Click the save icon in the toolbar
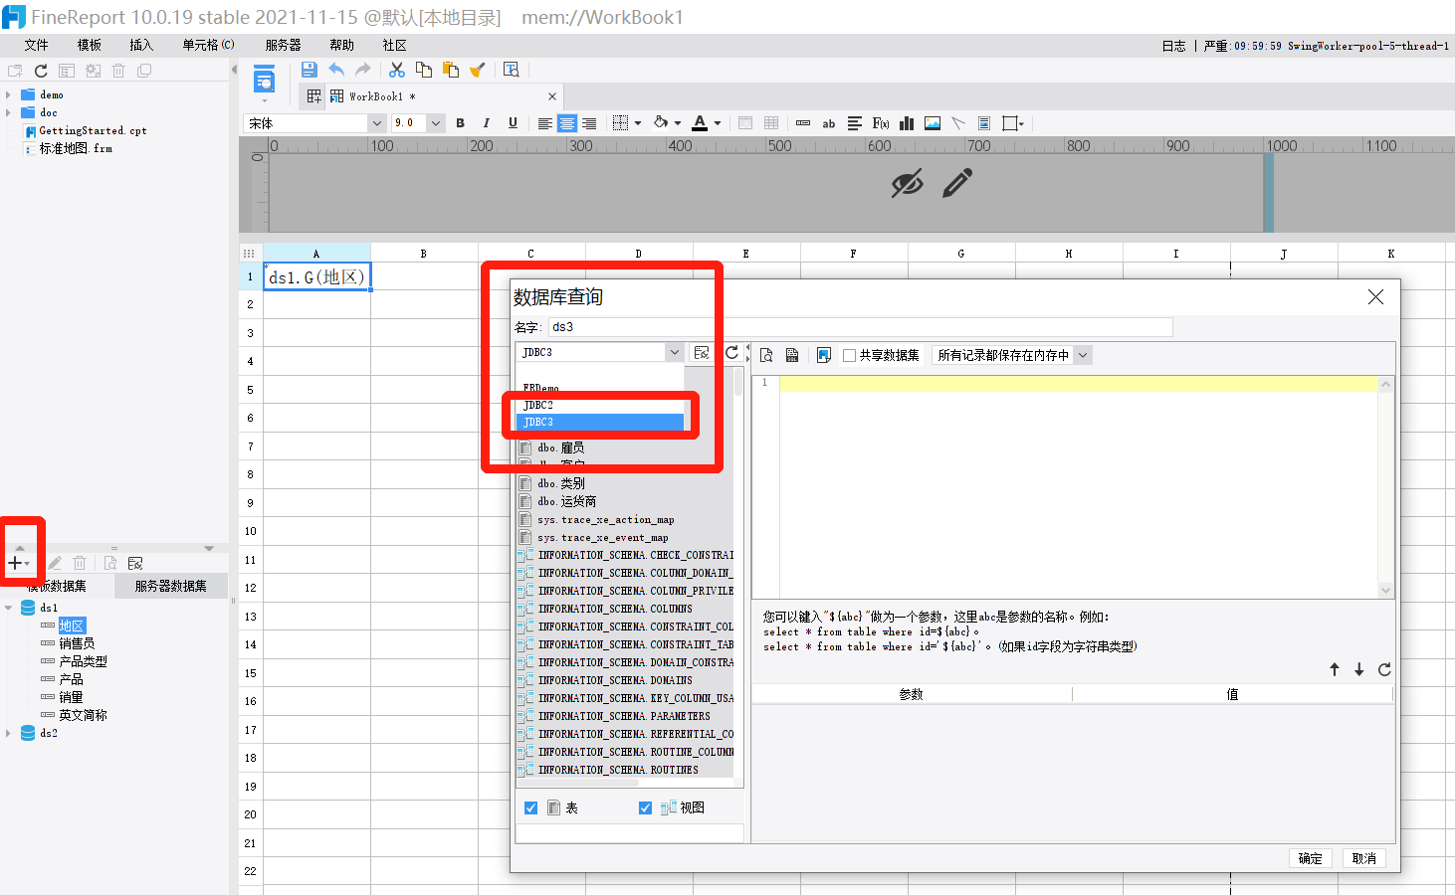This screenshot has width=1455, height=895. pos(309,69)
